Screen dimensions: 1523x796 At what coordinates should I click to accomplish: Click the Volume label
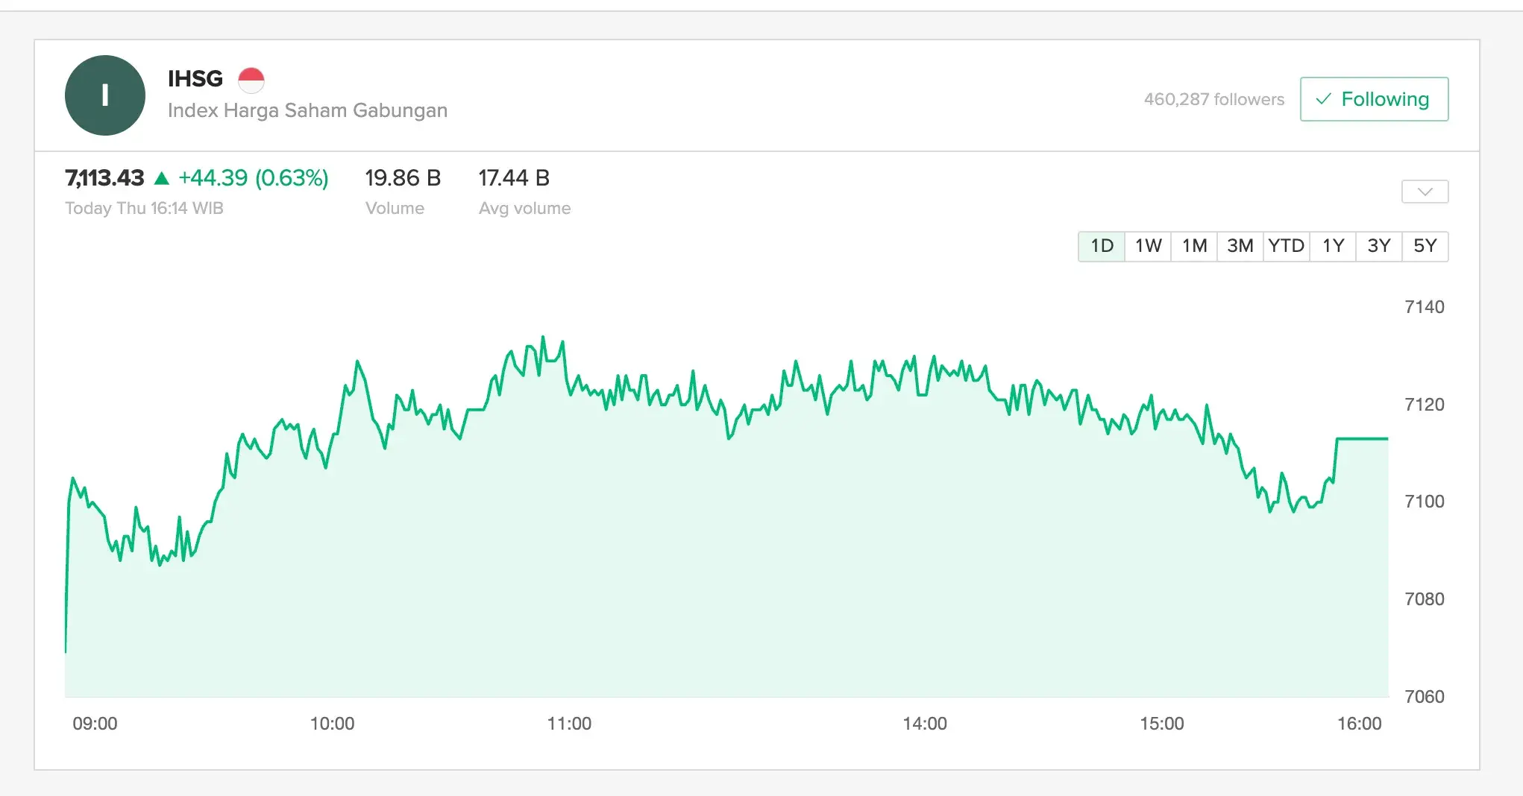pyautogui.click(x=395, y=209)
